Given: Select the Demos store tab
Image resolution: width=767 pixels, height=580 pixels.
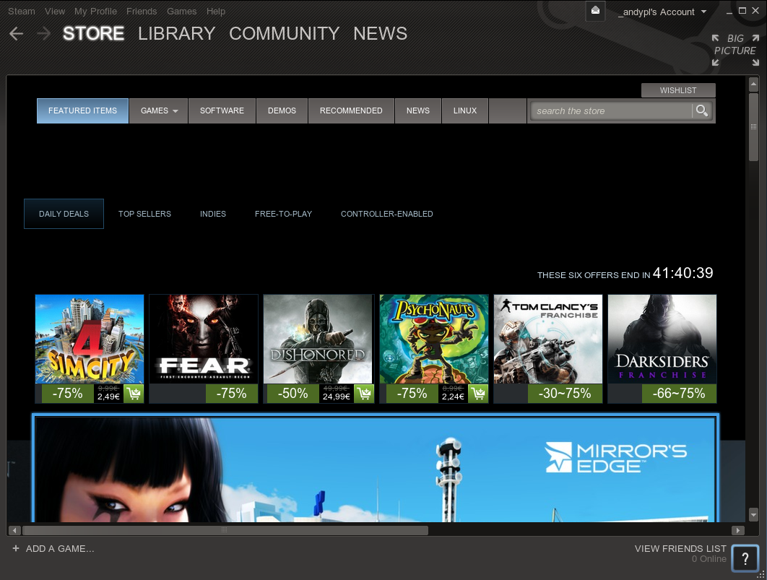Looking at the screenshot, I should 282,111.
